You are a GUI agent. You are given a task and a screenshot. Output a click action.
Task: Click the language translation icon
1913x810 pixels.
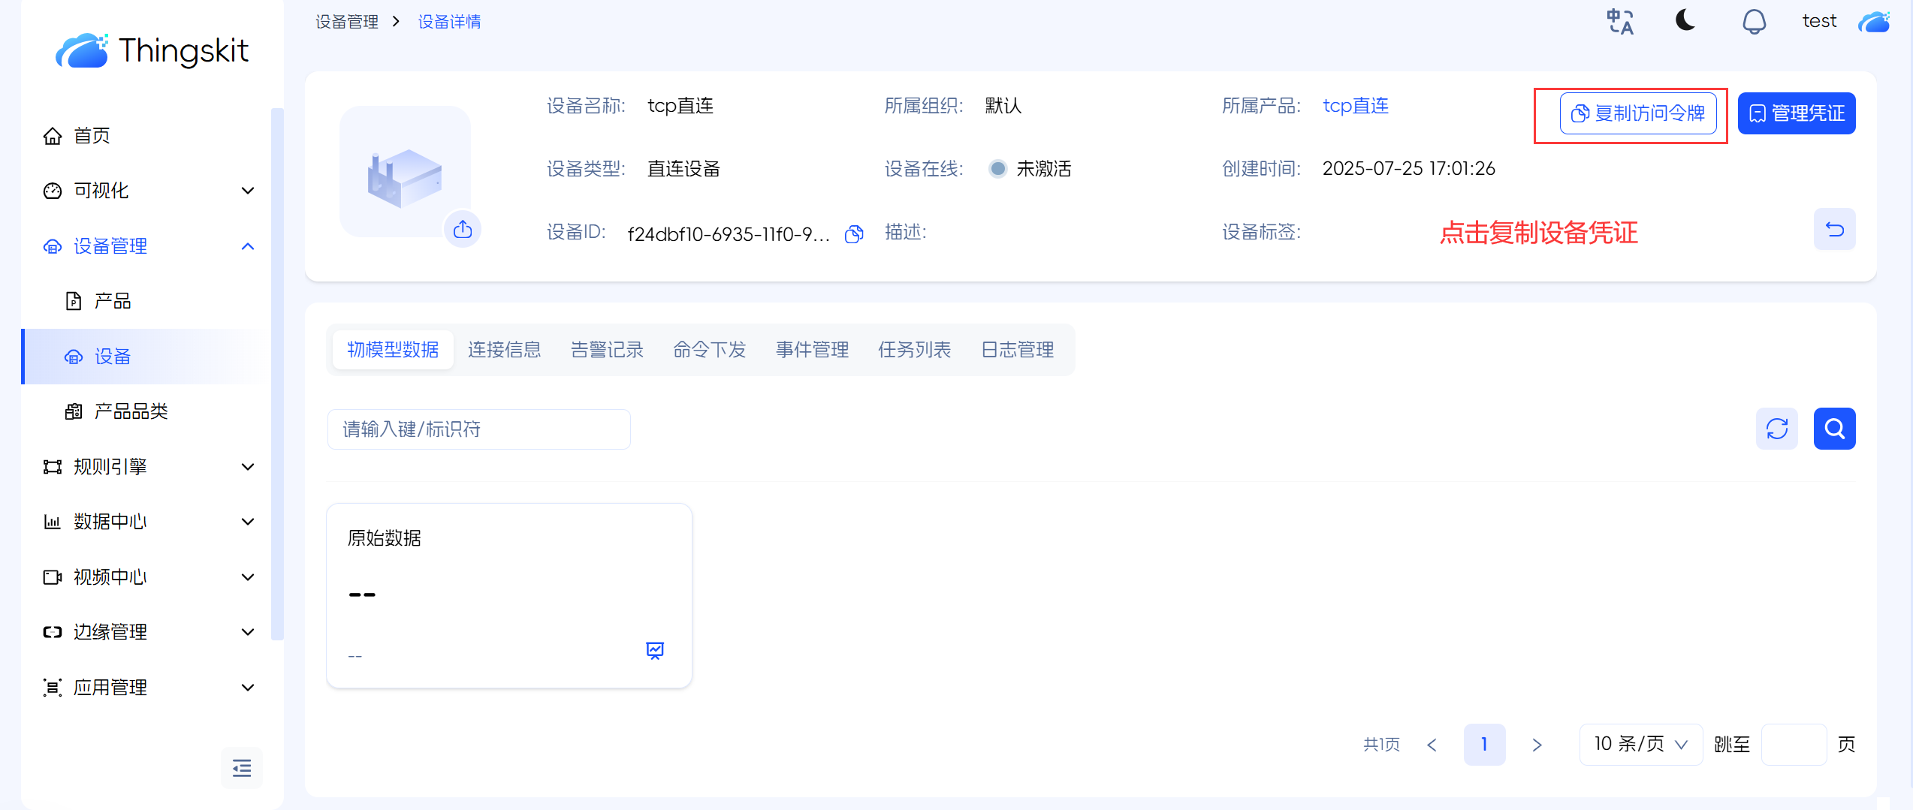[x=1620, y=22]
